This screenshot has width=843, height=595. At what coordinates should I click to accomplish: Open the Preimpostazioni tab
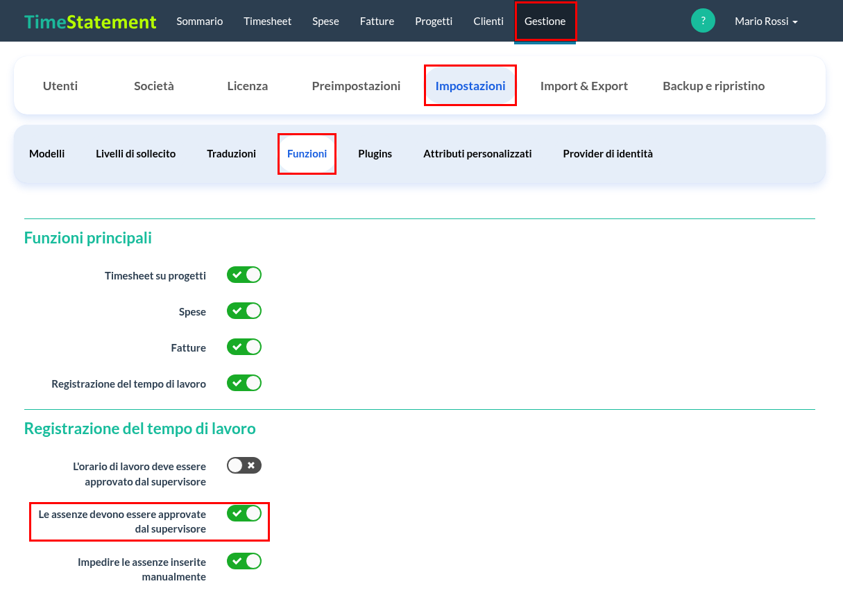[356, 86]
